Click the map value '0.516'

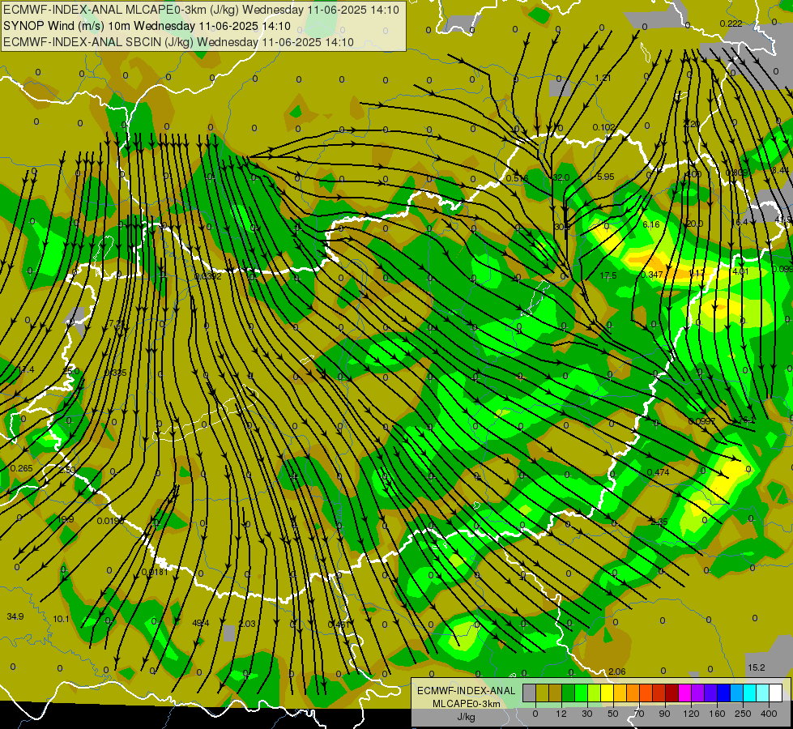point(517,178)
